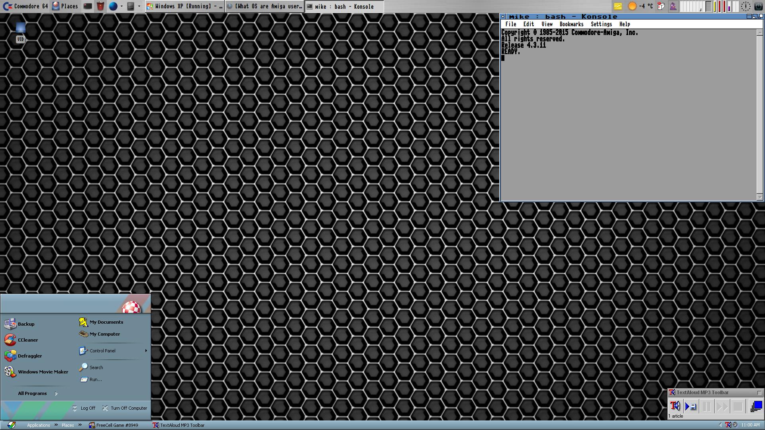Launch CCleaner from Start menu

pyautogui.click(x=22, y=340)
